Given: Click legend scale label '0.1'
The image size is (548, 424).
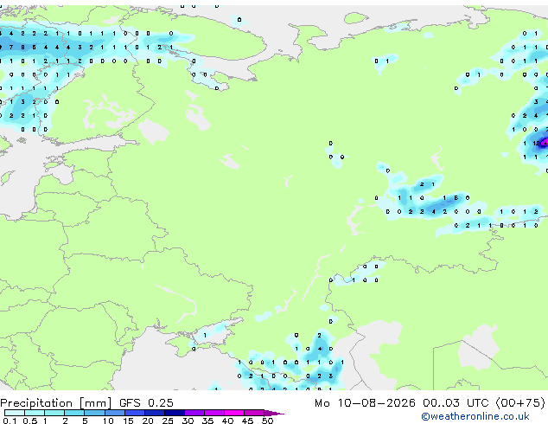Looking at the screenshot, I should click(x=10, y=421).
